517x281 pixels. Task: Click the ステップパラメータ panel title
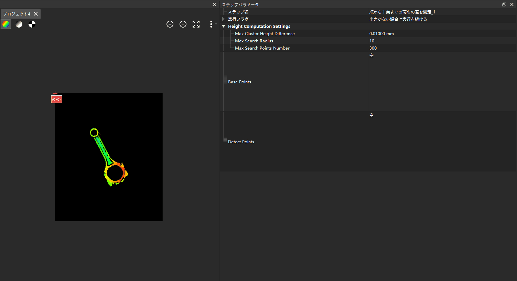click(240, 4)
